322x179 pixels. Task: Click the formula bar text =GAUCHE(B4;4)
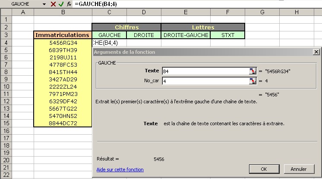95,4
